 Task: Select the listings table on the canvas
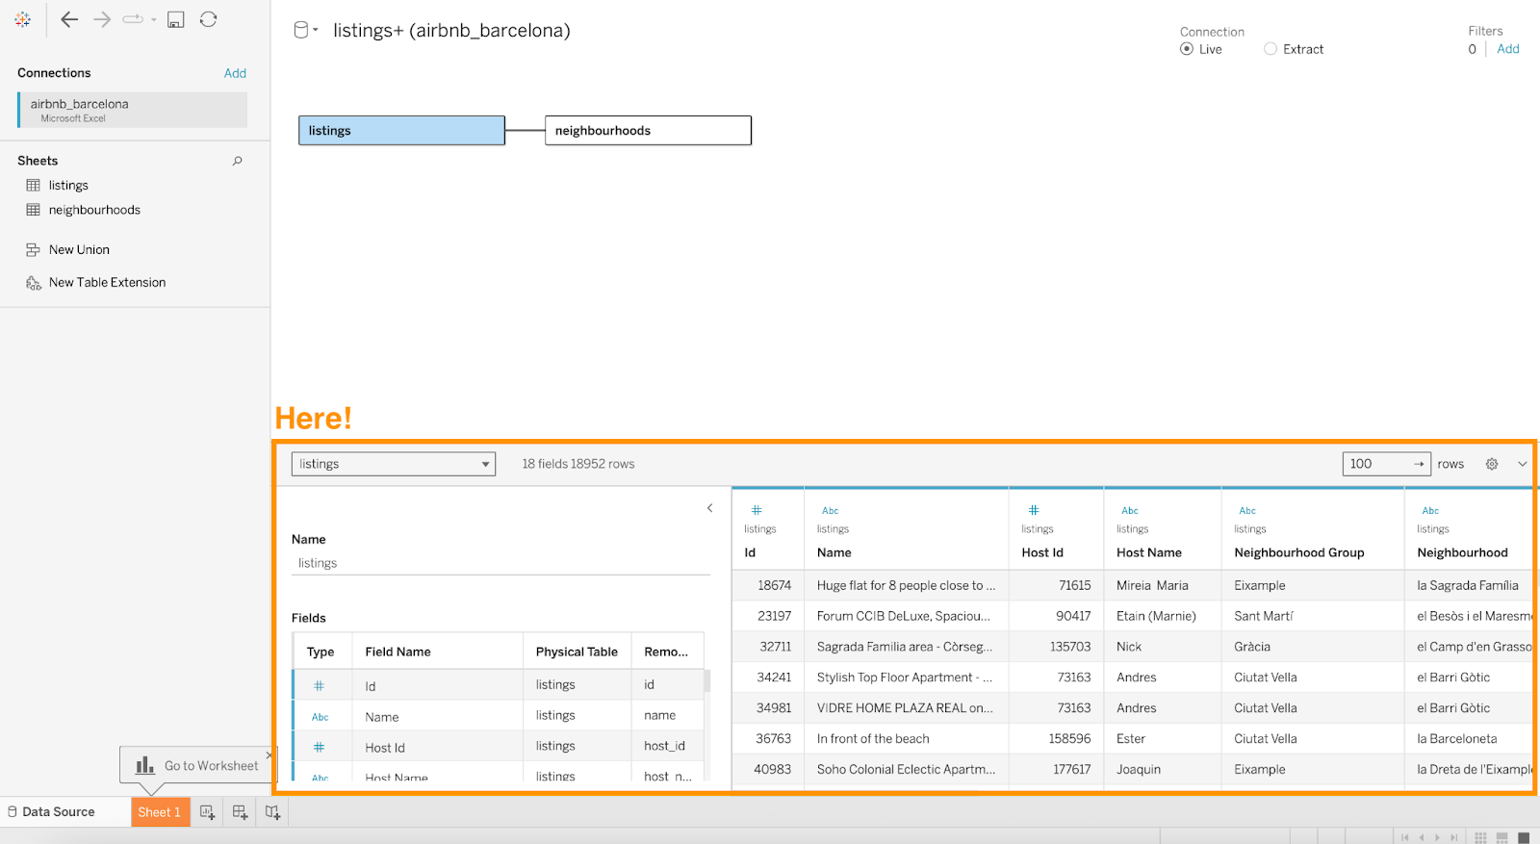pos(401,131)
